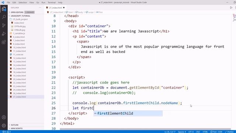This screenshot has height=133, width=236.
Task: Click the horizontal scrollbar under the editor
Action: [x=145, y=129]
